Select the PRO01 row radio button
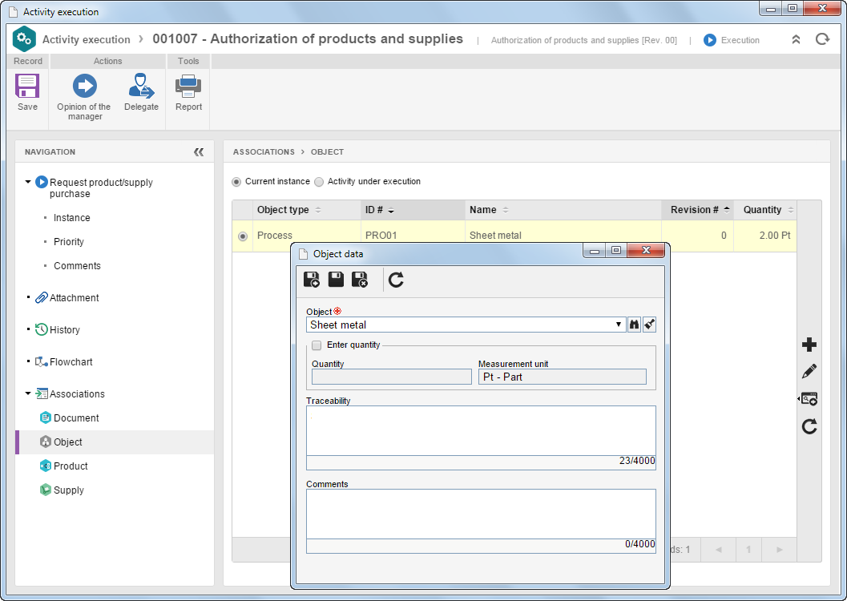The image size is (847, 601). tap(243, 236)
